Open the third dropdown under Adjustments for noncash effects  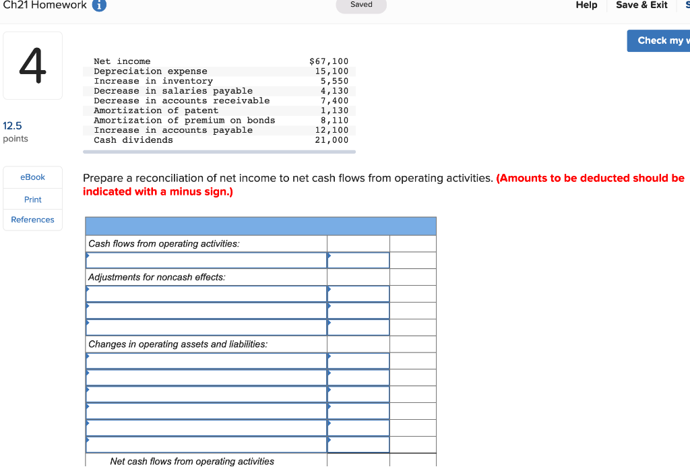point(206,327)
